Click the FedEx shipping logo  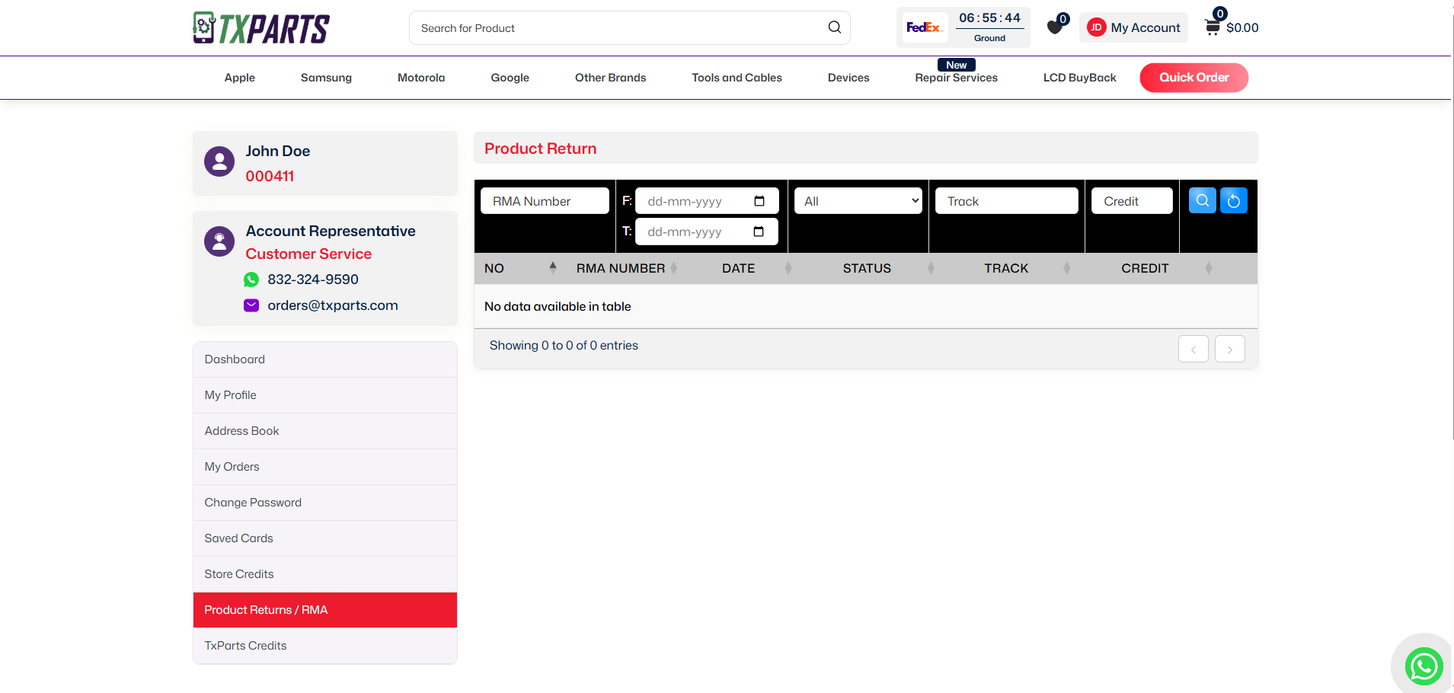(924, 27)
